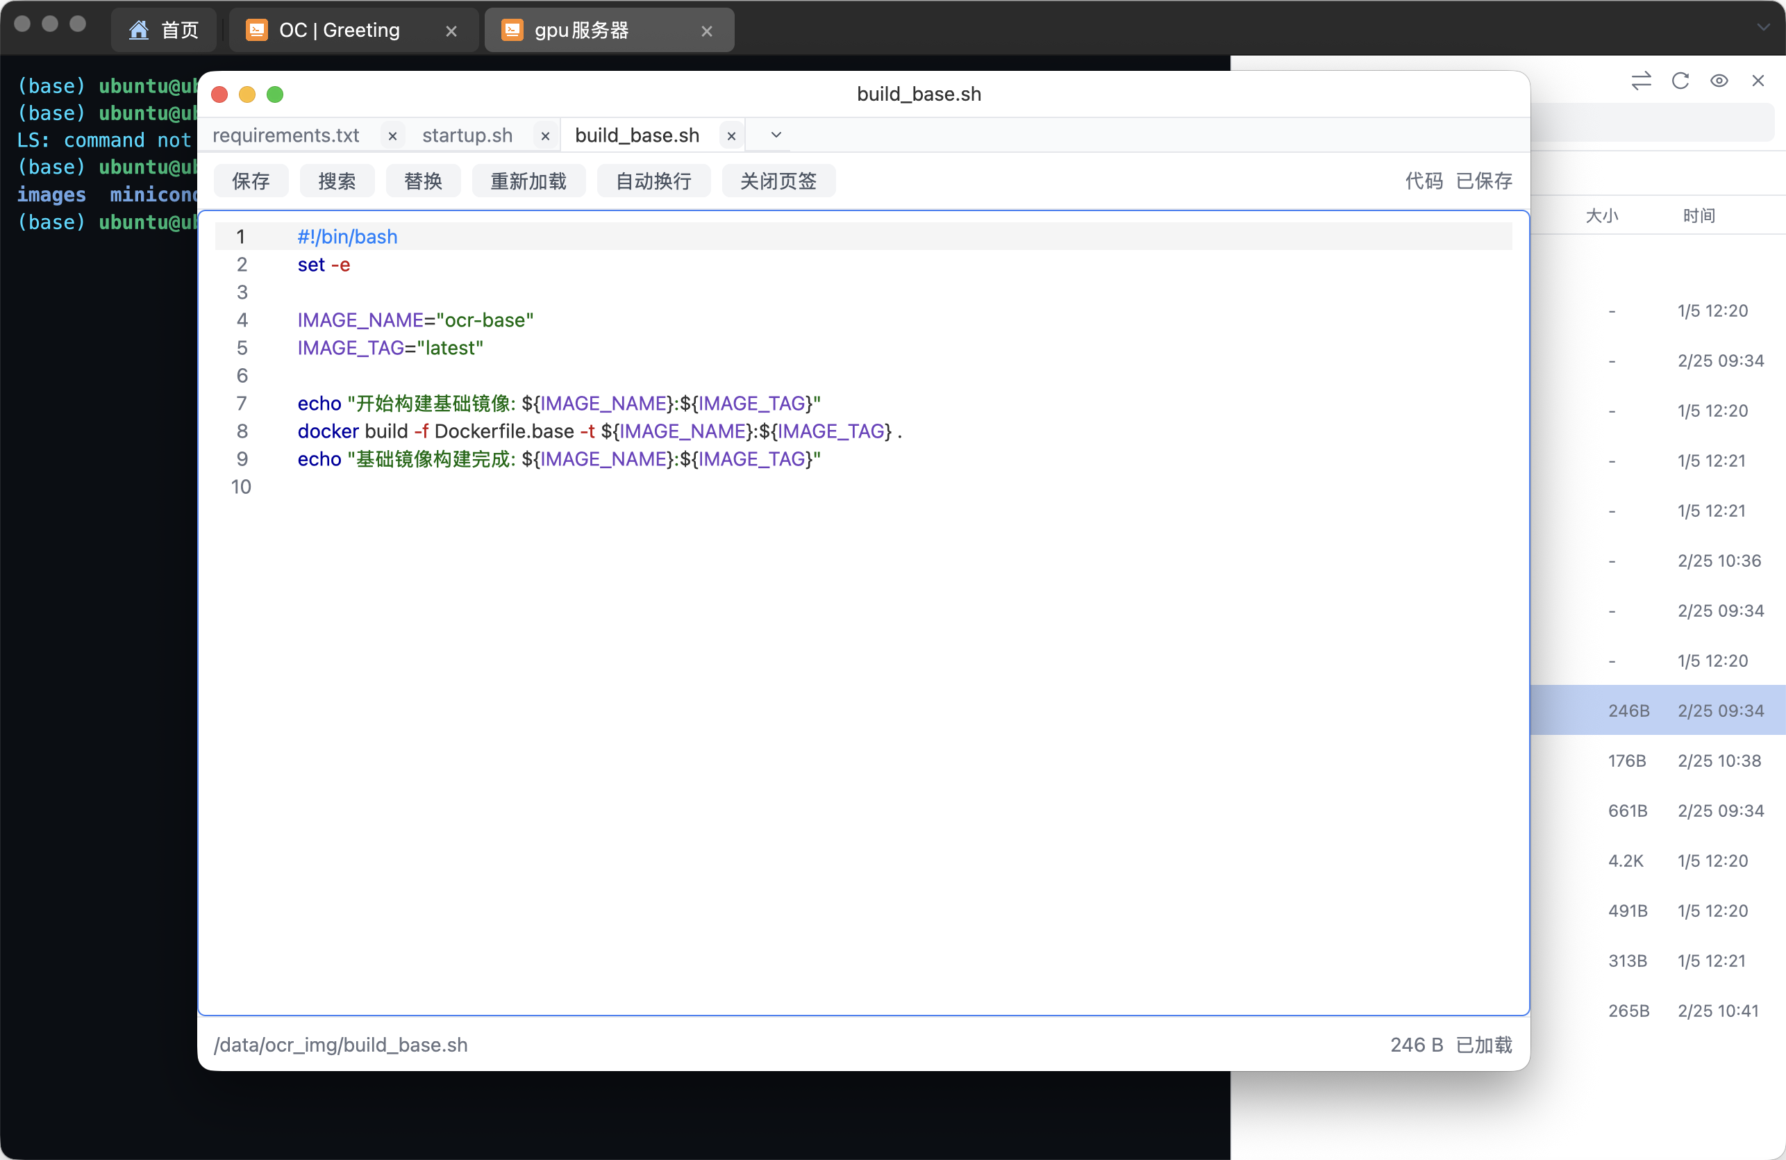This screenshot has width=1786, height=1160.
Task: Click line 1 shebang #!/bin/bash
Action: (x=347, y=236)
